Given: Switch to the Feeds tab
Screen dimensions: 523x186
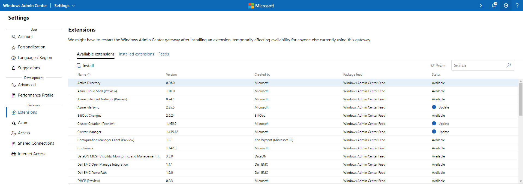Looking at the screenshot, I should (164, 54).
